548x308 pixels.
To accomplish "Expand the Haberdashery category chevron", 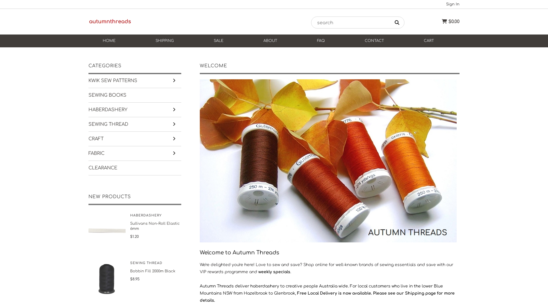I will coord(174,110).
